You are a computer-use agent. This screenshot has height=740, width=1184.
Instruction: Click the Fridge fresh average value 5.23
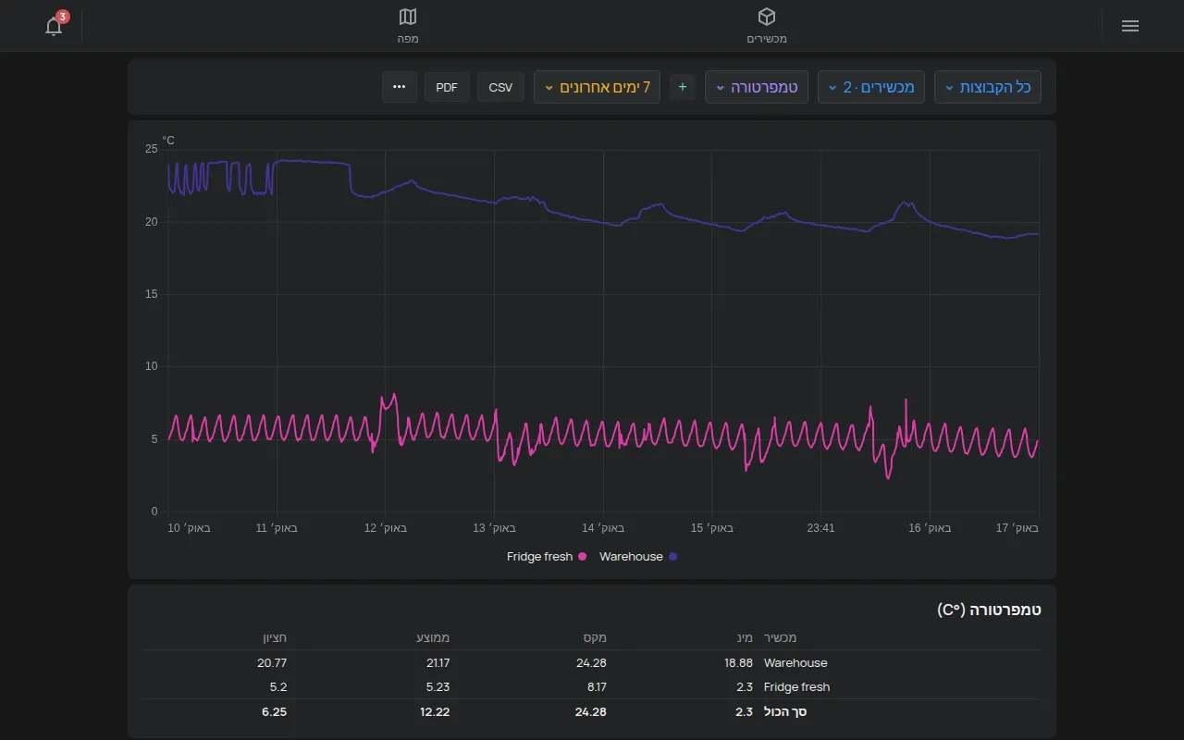point(437,687)
